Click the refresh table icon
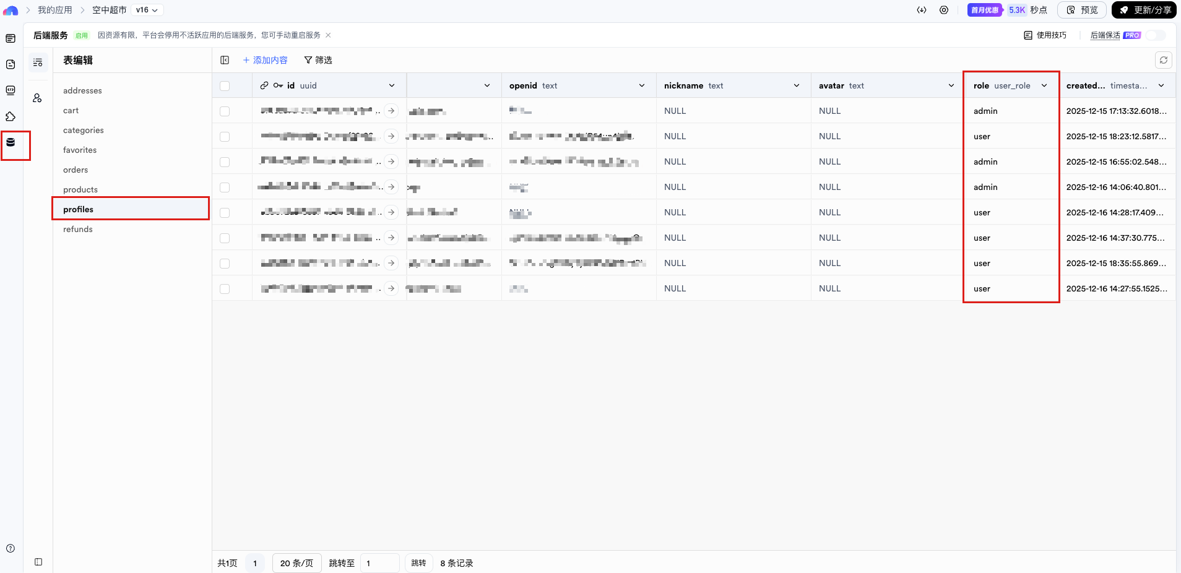This screenshot has height=573, width=1181. point(1163,60)
